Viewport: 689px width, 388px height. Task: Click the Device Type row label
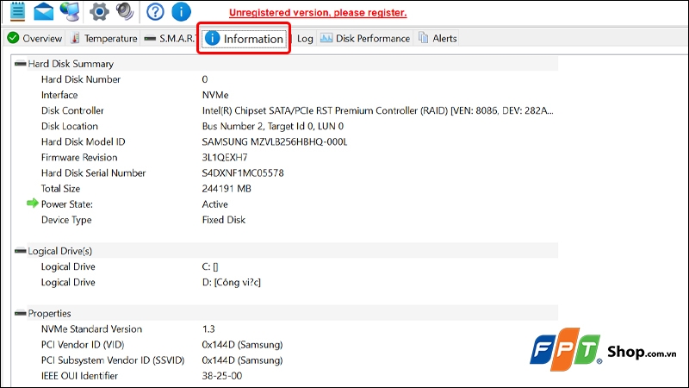pos(66,220)
